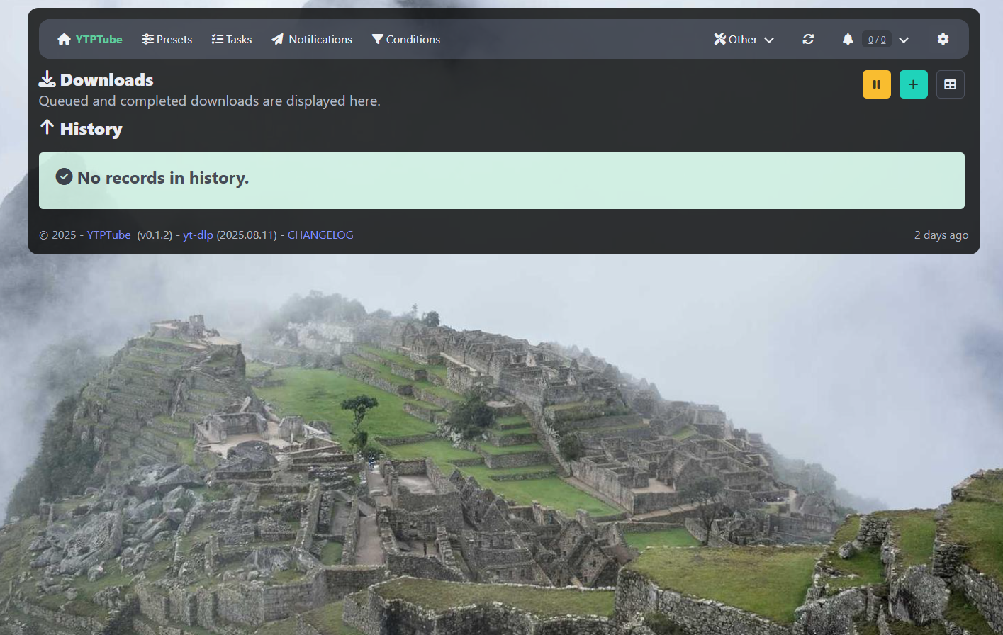Screen dimensions: 1003x635
Task: Click the '2 days ago' timestamp
Action: coord(941,235)
